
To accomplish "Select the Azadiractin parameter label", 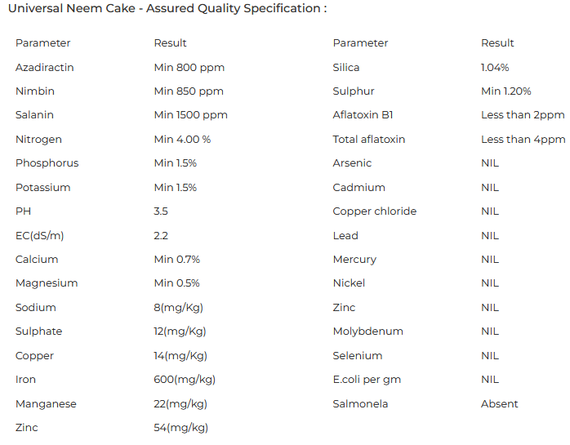I will [x=44, y=67].
